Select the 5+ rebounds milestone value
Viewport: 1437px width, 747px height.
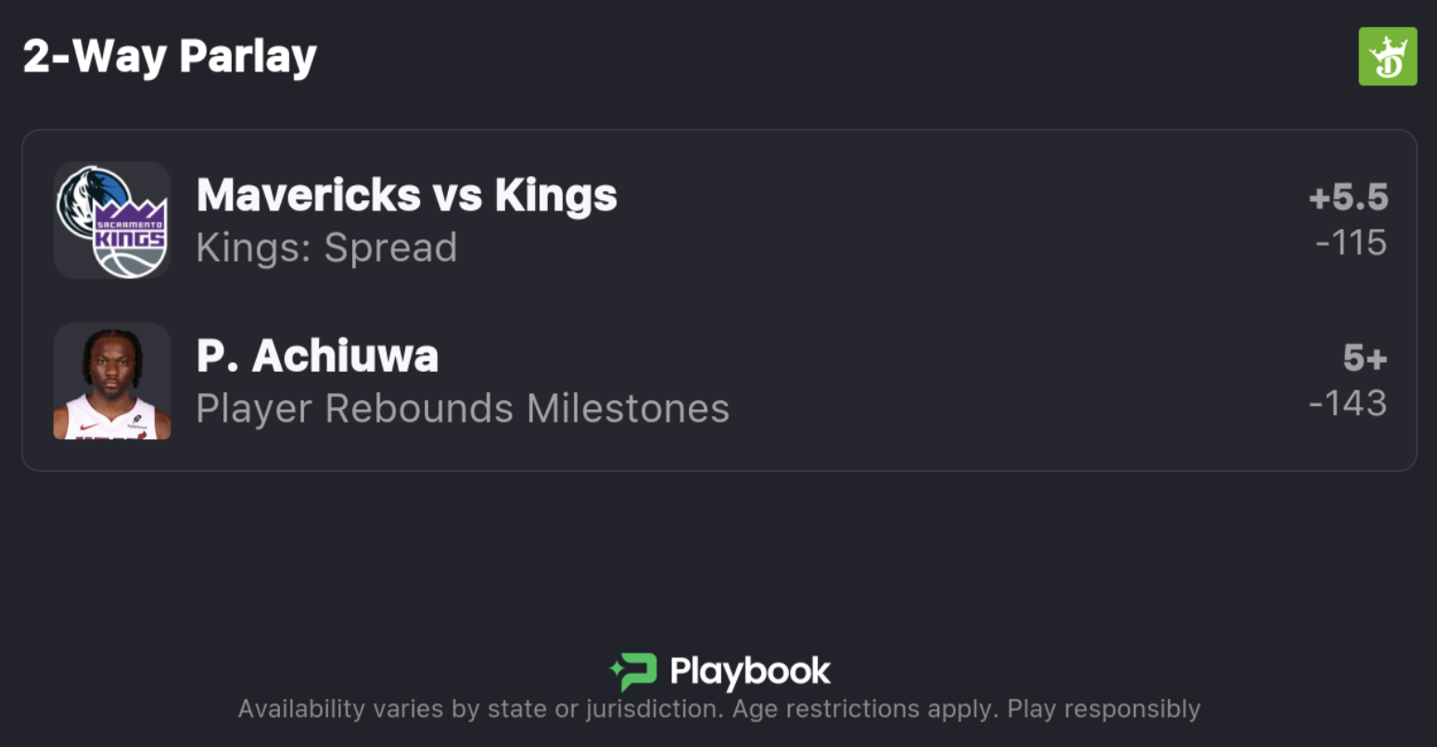(1365, 358)
